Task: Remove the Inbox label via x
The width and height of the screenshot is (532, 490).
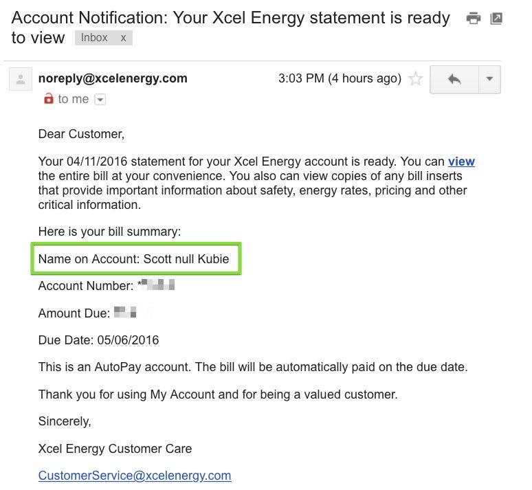Action: pyautogui.click(x=124, y=38)
